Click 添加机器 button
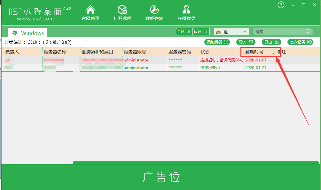 pyautogui.click(x=217, y=42)
